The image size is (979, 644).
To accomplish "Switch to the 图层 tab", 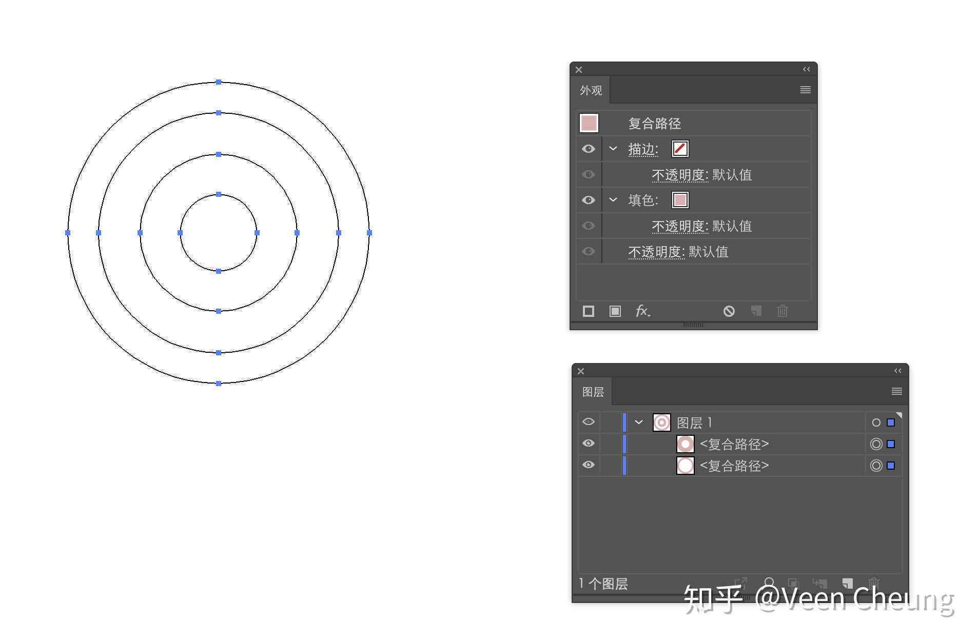I will pos(593,392).
